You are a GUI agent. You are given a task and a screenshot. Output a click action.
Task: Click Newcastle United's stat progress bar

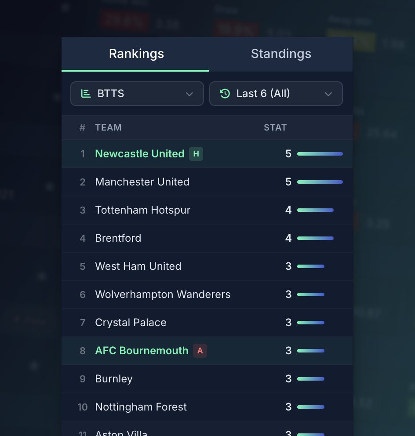pos(320,154)
